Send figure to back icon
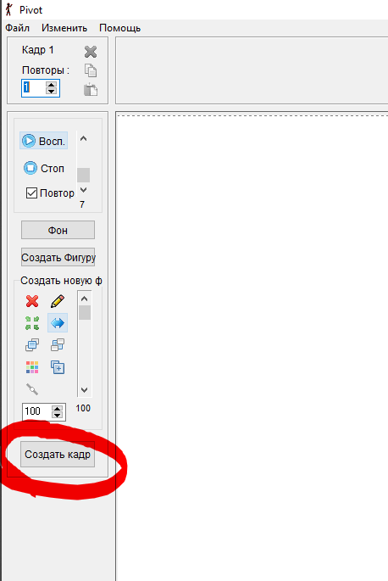Image resolution: width=388 pixels, height=581 pixels. pyautogui.click(x=58, y=345)
